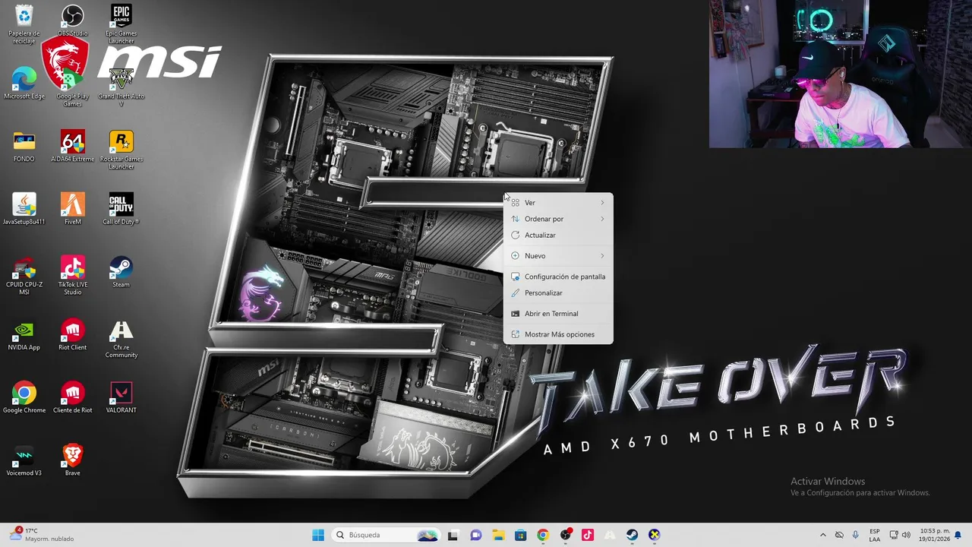Open Configuración de pantalla from context menu

[558, 277]
